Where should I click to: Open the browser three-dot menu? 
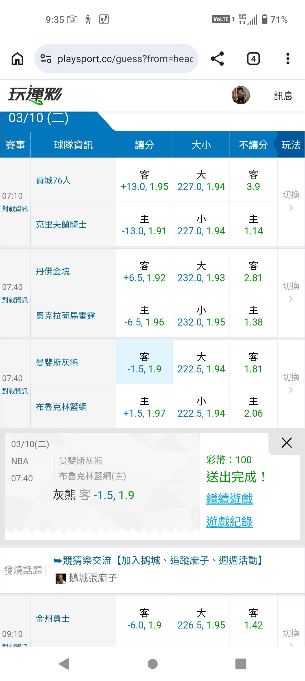[x=288, y=59]
